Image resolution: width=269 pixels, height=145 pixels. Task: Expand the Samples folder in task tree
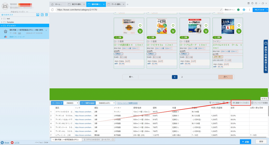click(x=2, y=22)
